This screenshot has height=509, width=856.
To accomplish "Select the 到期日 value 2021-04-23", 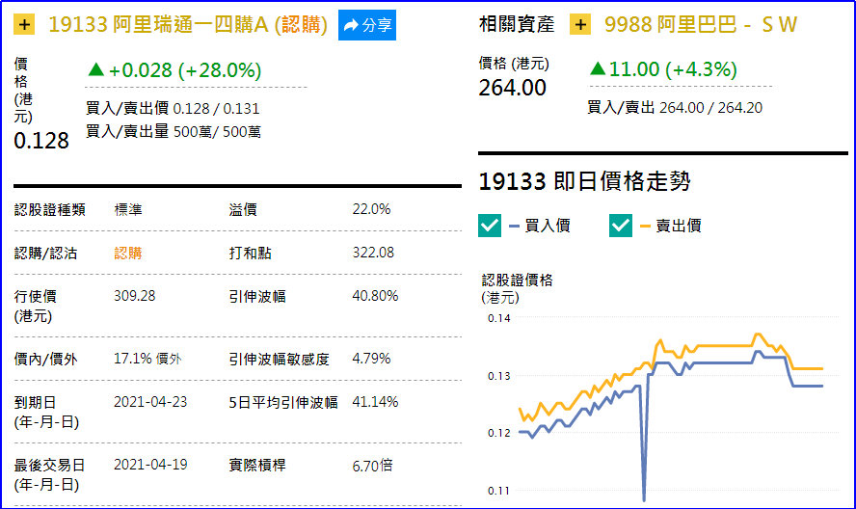I will 150,402.
